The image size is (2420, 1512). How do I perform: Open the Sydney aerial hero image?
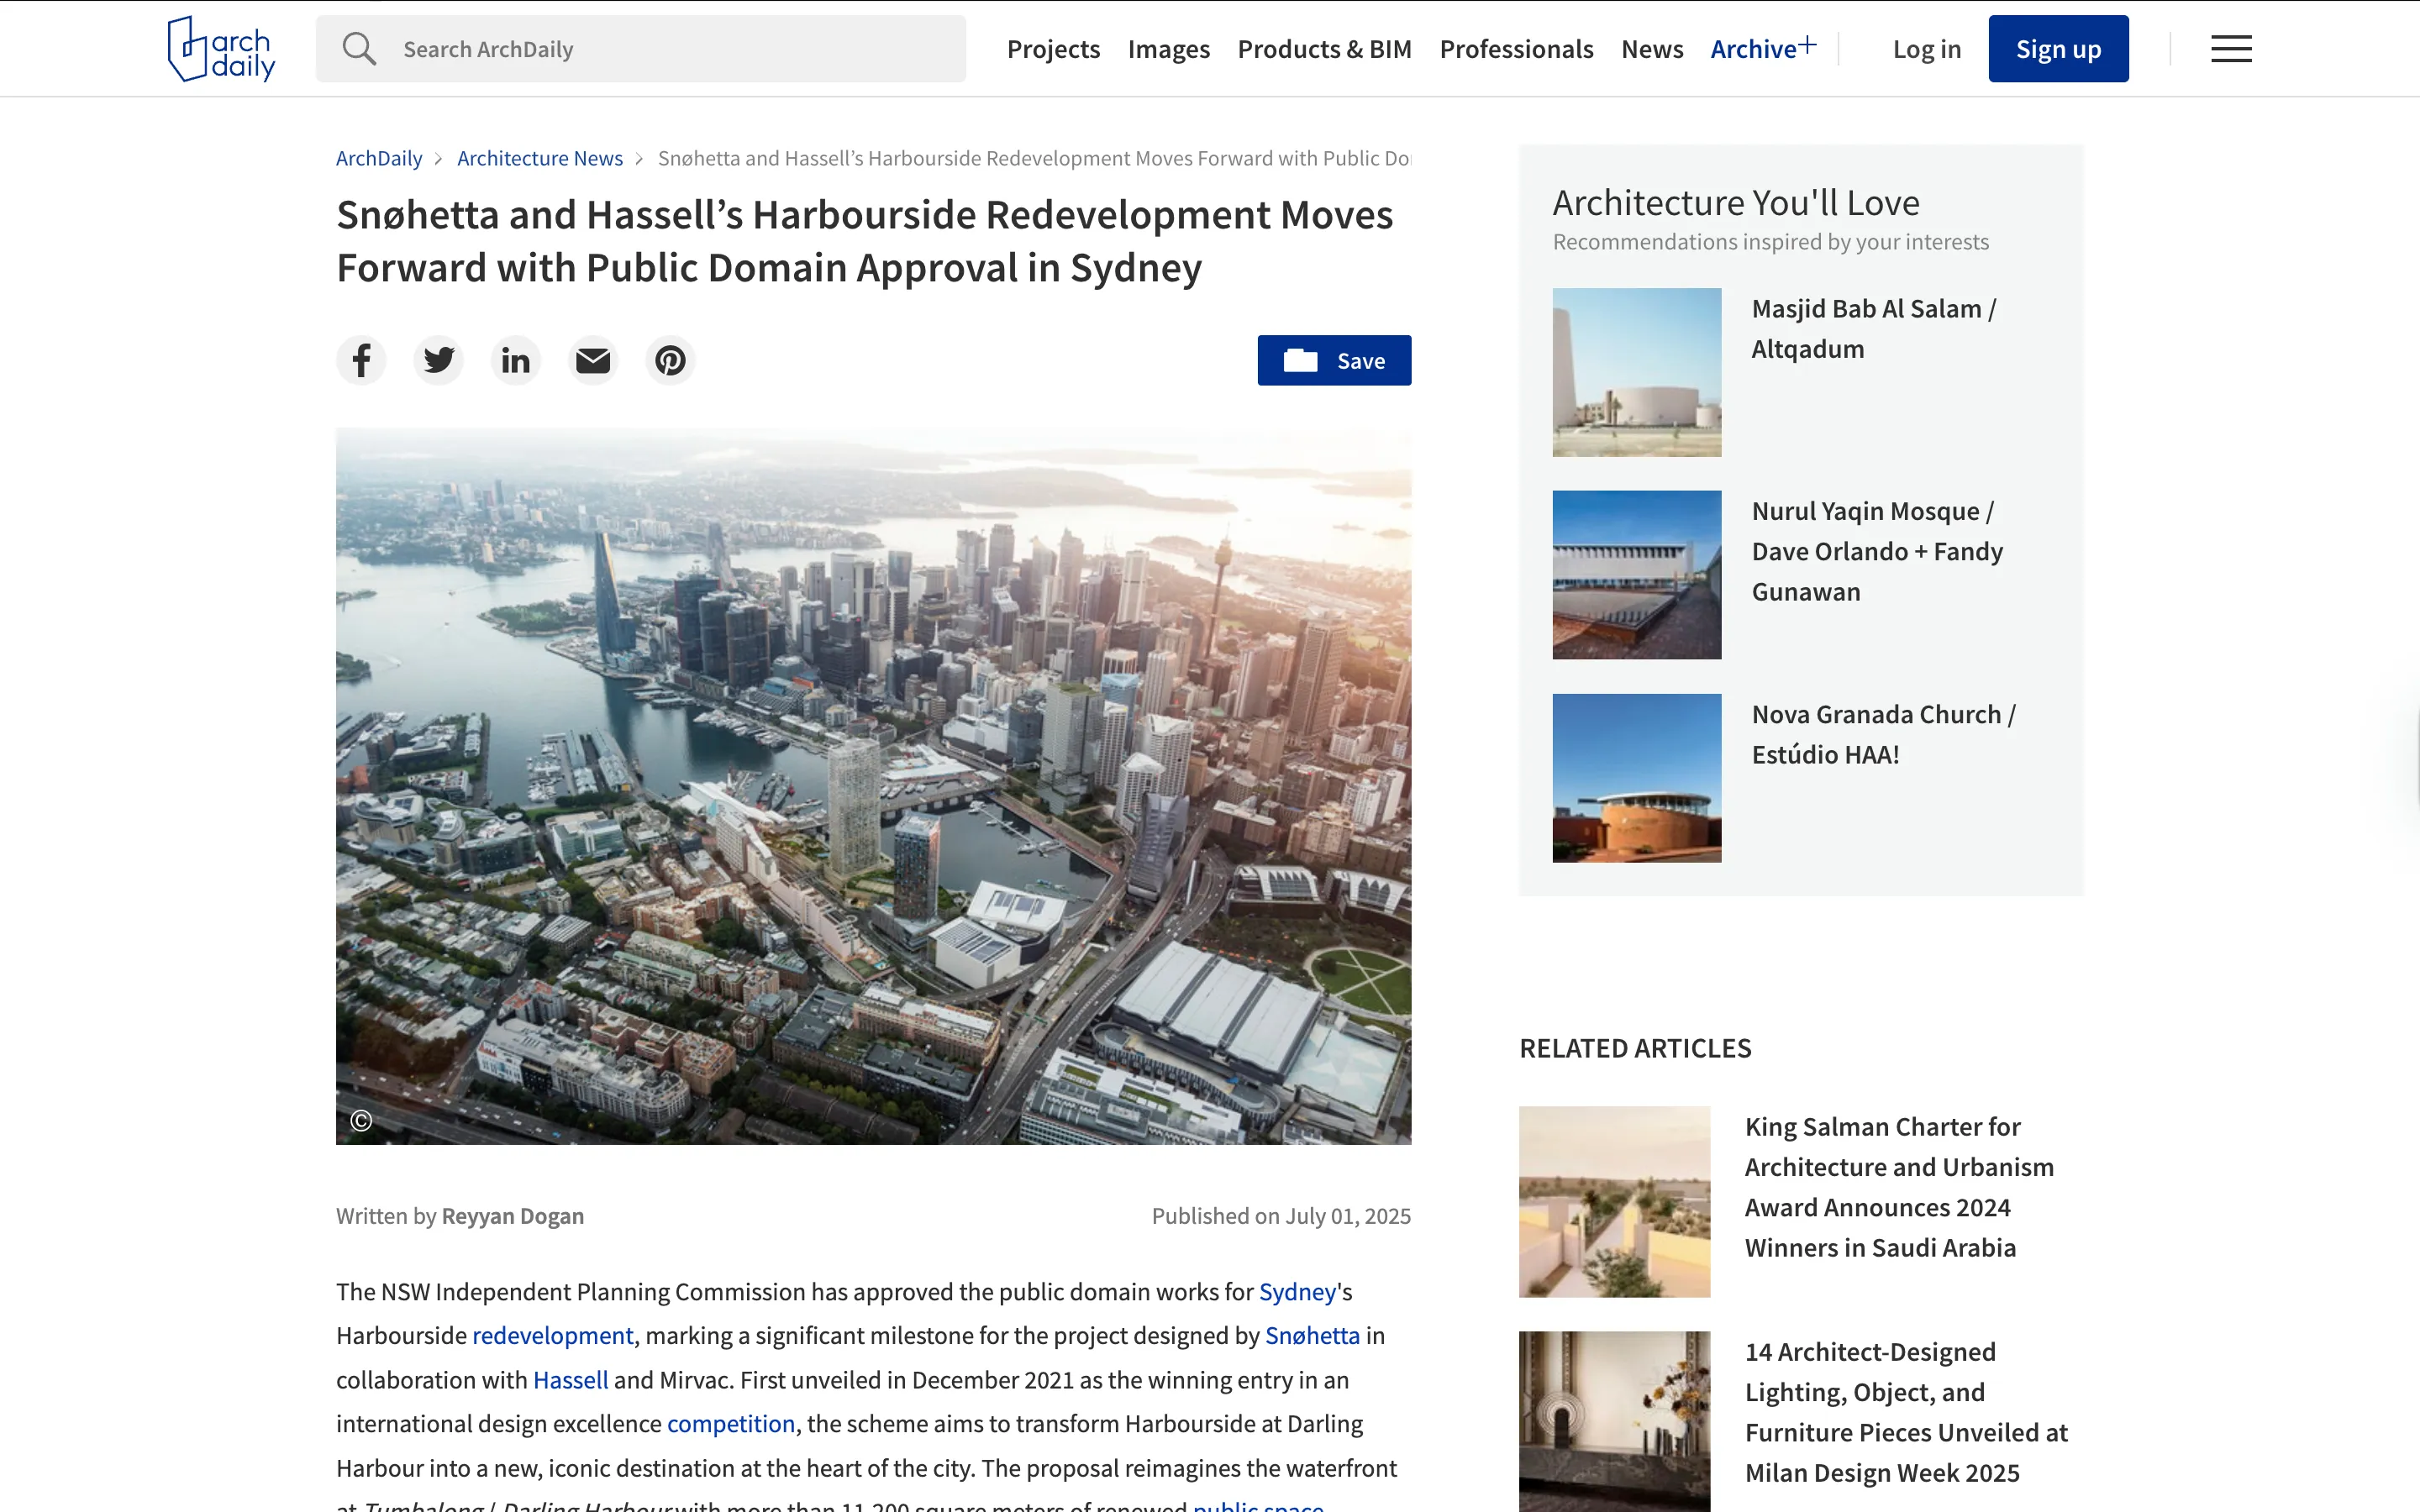coord(873,786)
